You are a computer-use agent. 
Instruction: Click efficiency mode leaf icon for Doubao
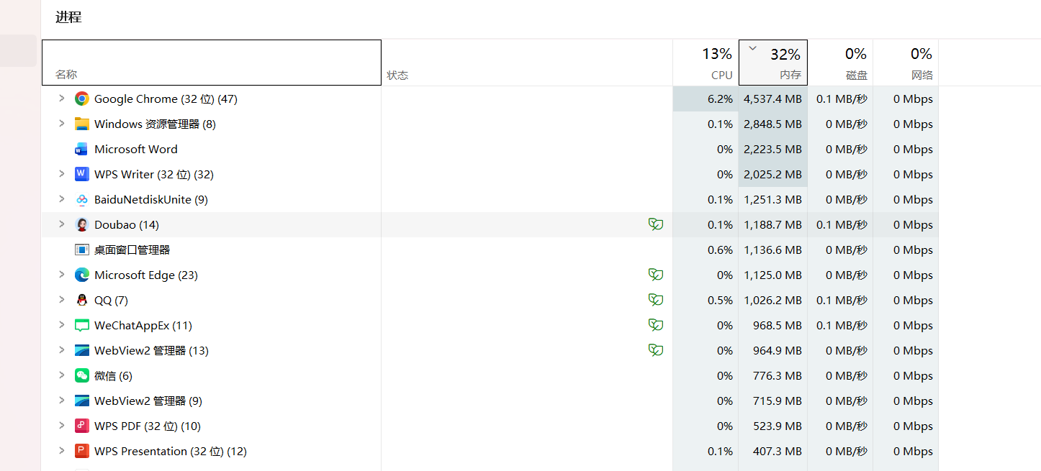(656, 224)
